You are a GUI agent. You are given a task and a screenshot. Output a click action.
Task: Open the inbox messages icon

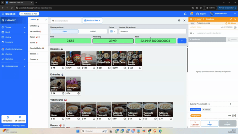click(191, 14)
